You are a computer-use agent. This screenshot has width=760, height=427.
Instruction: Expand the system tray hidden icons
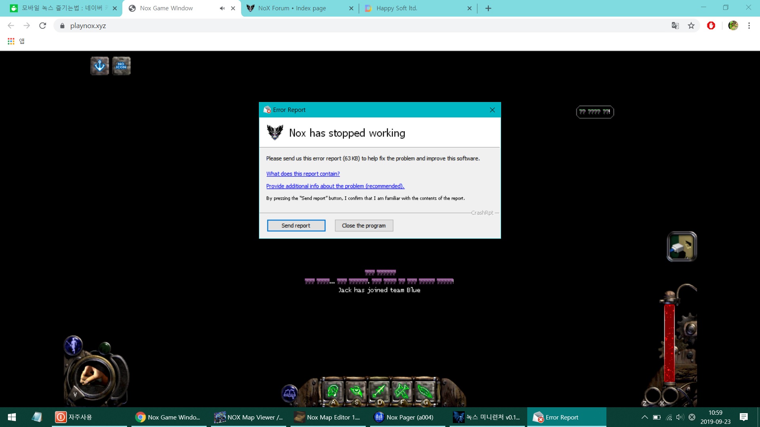[644, 417]
